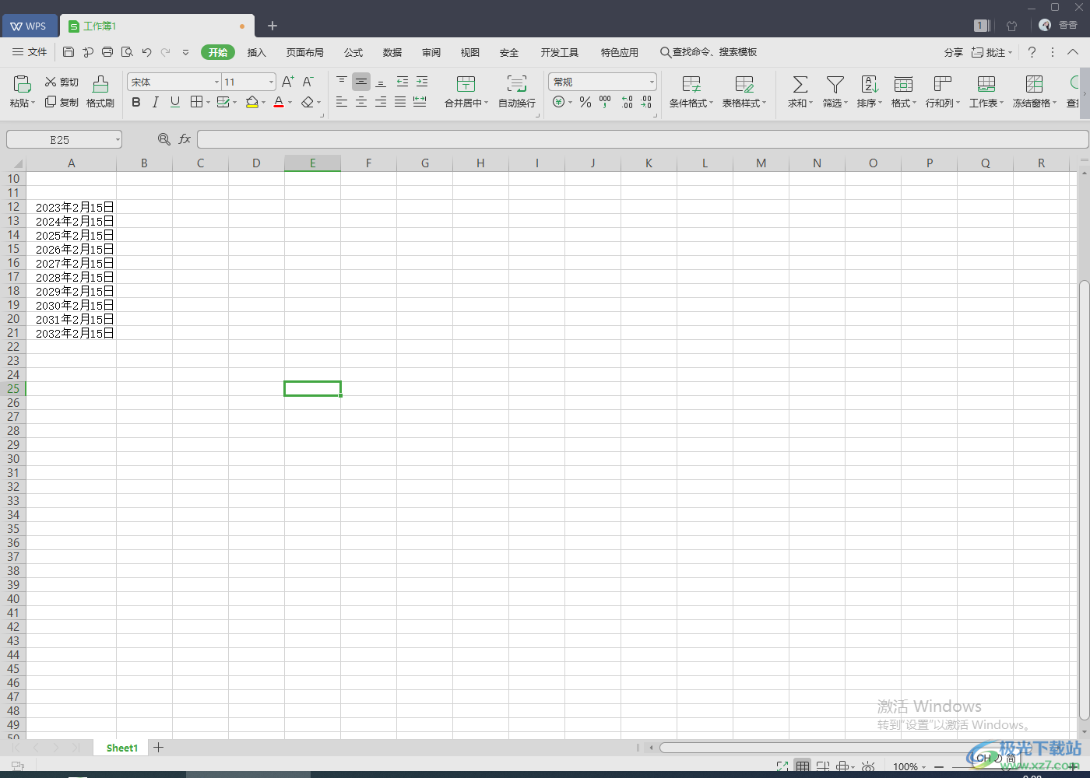The image size is (1090, 778).
Task: Toggle bold formatting
Action: point(136,102)
